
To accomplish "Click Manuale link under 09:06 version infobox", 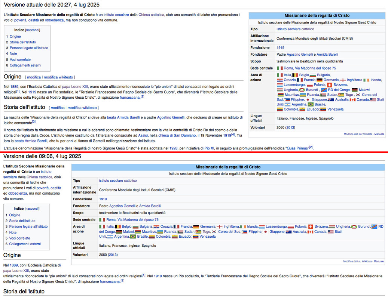I will click(379, 261).
